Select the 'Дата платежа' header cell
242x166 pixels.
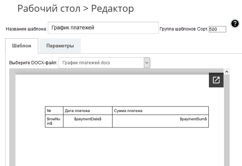click(88, 111)
